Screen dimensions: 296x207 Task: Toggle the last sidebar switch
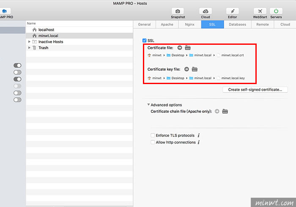pos(17,100)
